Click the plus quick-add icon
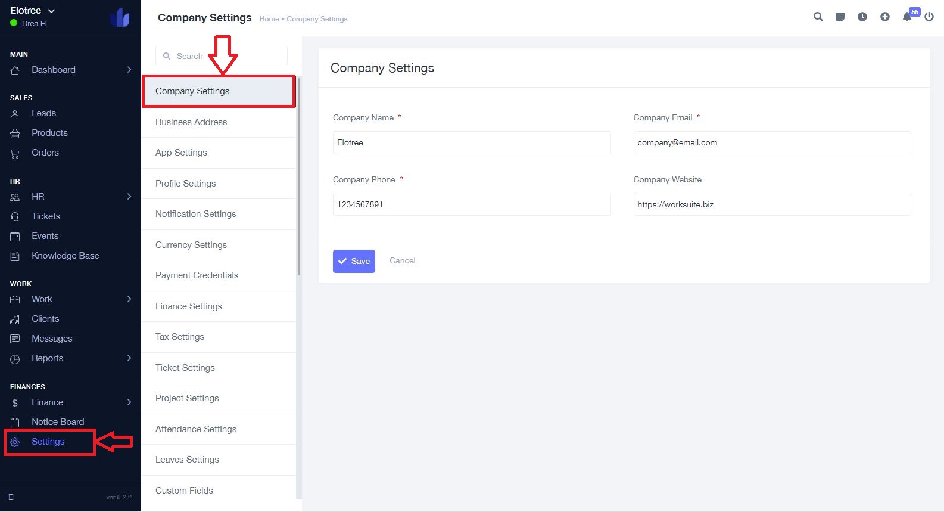This screenshot has height=512, width=944. [885, 17]
